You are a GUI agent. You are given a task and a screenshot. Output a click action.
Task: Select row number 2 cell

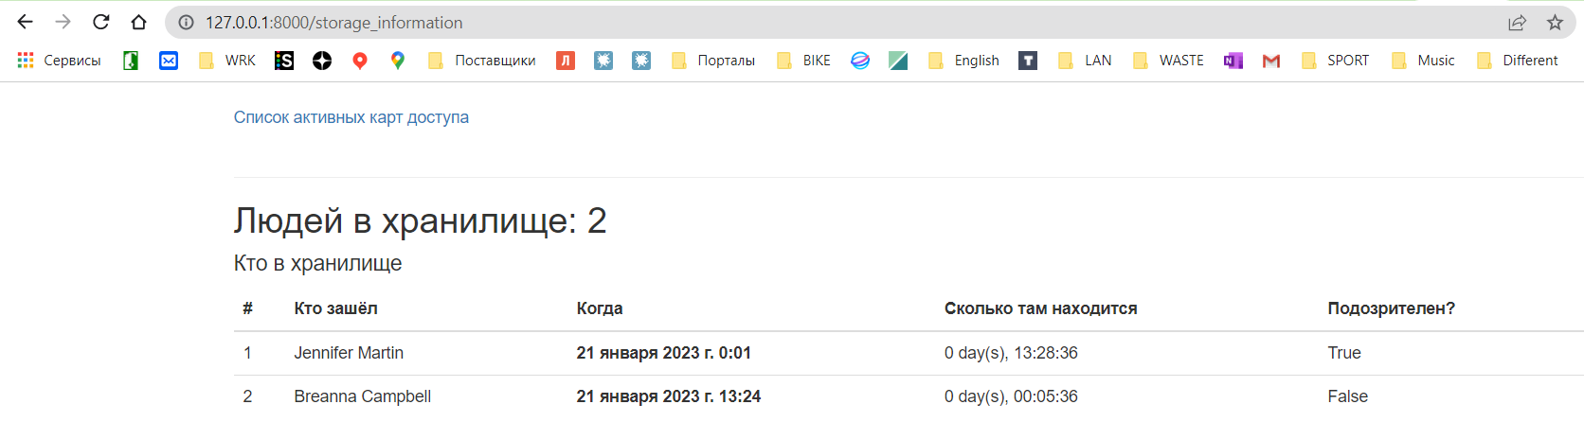click(248, 396)
